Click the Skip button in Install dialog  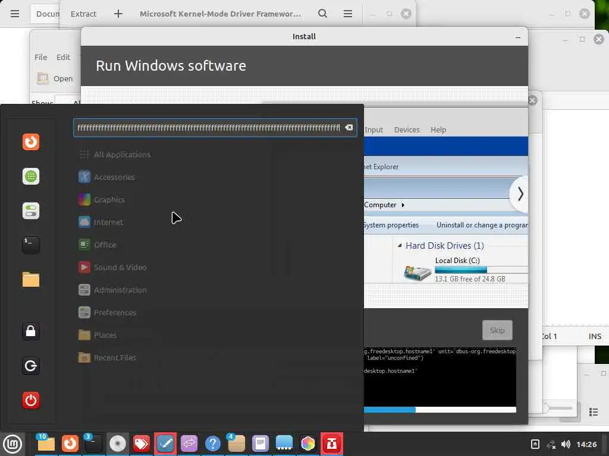(x=497, y=330)
